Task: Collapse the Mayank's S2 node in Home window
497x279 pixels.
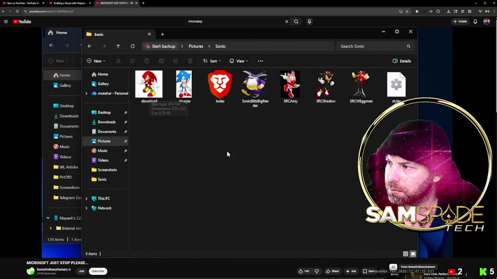Action: coord(48,218)
